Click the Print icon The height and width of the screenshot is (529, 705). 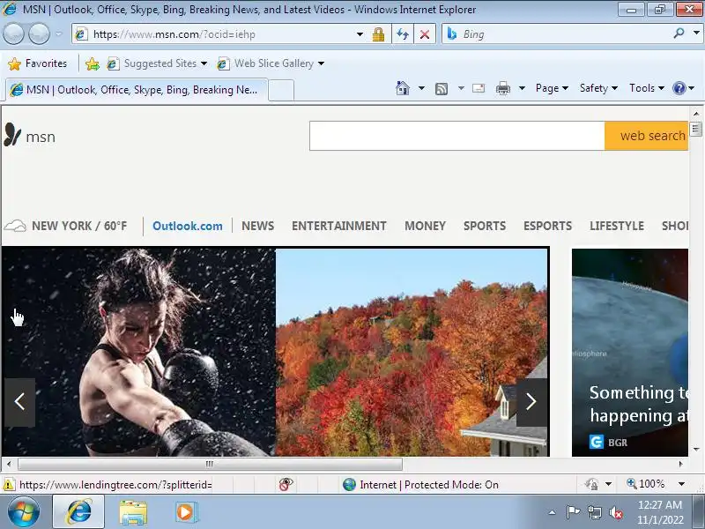point(502,88)
